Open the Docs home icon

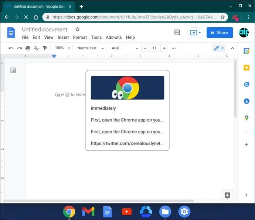pos(11,32)
